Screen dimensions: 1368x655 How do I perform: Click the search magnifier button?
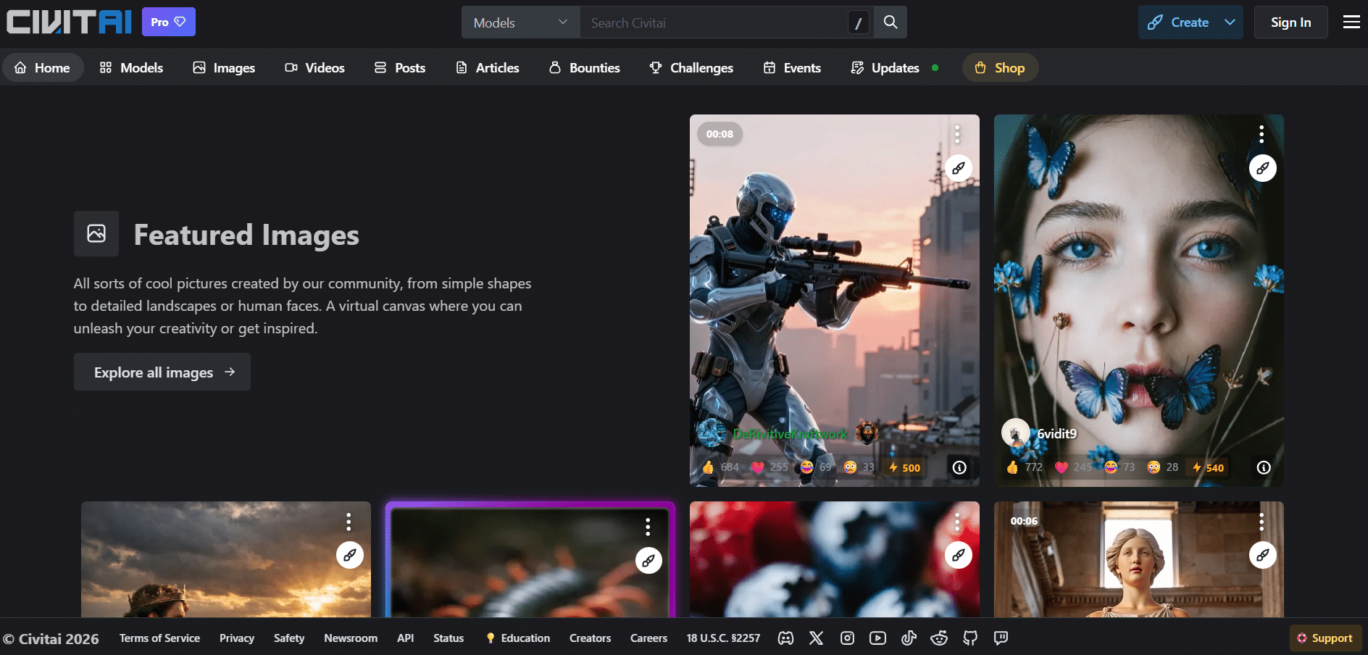[x=891, y=22]
